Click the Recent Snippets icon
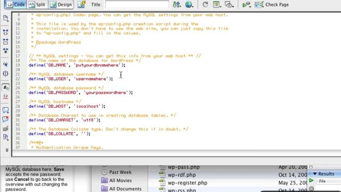 pos(6,137)
